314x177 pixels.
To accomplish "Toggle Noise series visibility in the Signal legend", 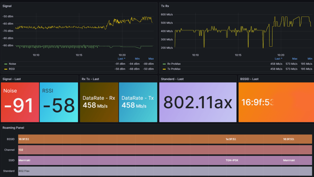I will [x=12, y=64].
